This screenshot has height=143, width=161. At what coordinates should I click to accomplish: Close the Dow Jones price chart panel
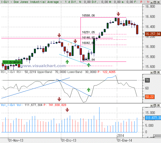coord(158,2)
